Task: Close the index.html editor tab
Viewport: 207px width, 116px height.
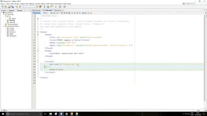Action: pos(54,10)
